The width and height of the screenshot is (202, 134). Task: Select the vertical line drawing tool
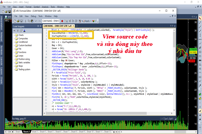point(200,35)
